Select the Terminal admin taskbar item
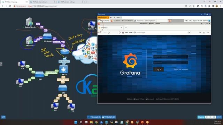Viewport: 223px width, 125px height. pos(145,21)
